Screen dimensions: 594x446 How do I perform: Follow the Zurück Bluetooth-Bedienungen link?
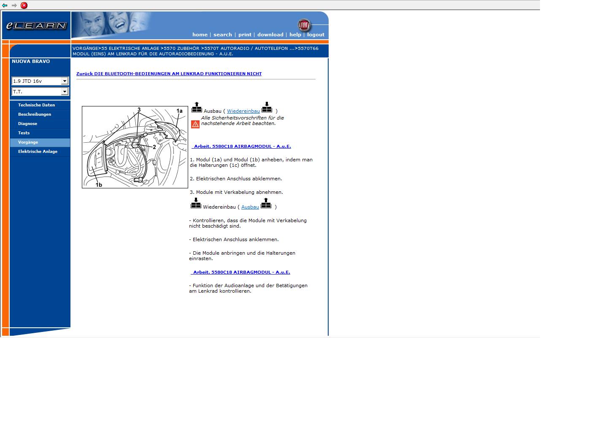169,74
